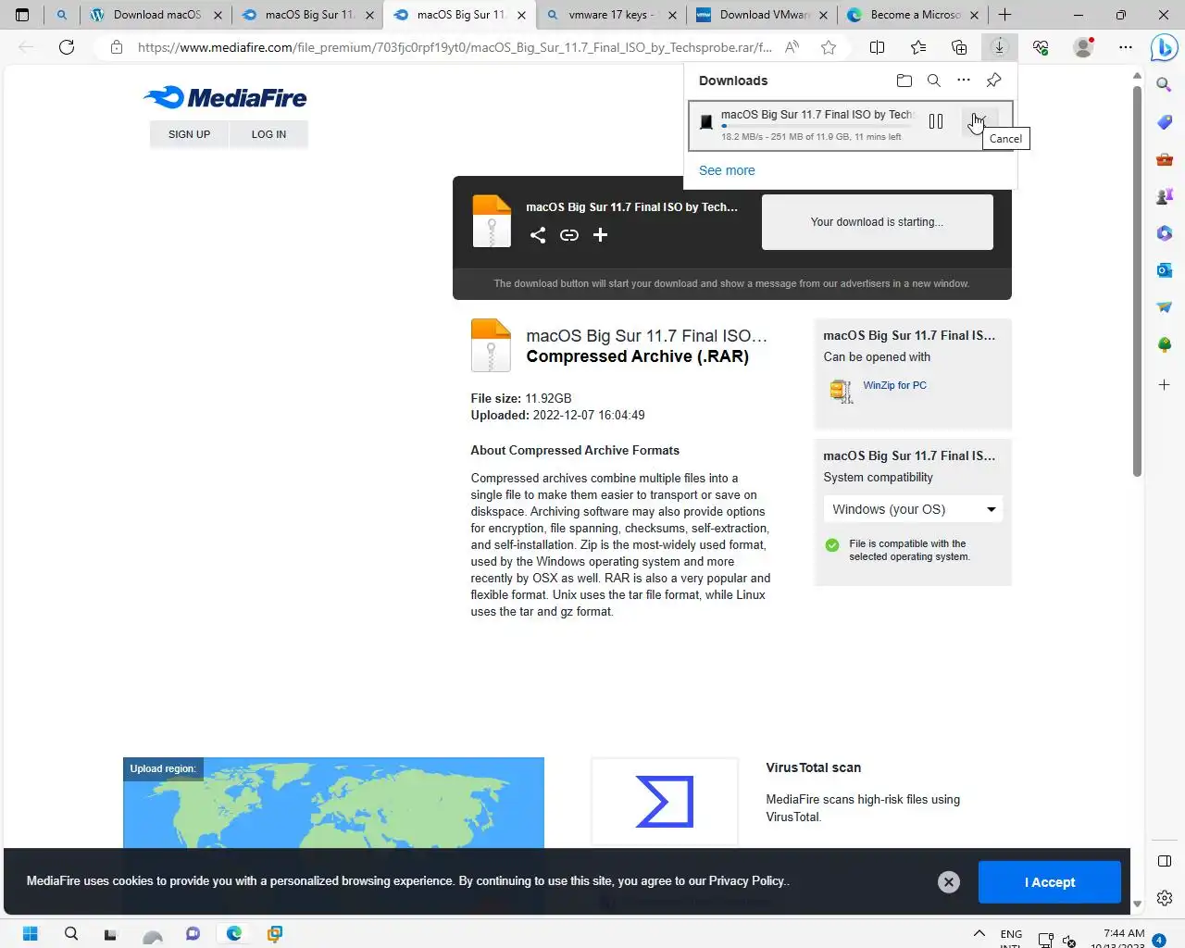The width and height of the screenshot is (1185, 948).
Task: Open the user profile avatar
Action: [x=1082, y=47]
